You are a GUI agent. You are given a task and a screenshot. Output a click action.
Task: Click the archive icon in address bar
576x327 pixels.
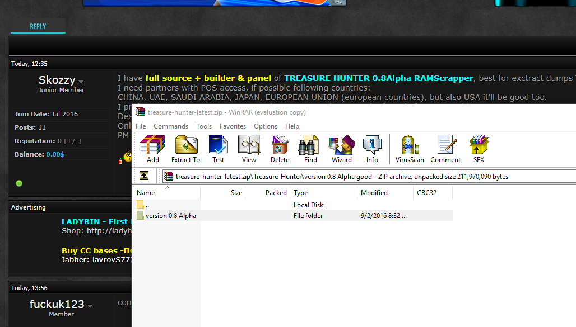pos(169,176)
